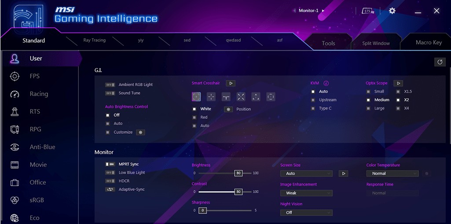Select the X-shaped crosshair style
Image resolution: width=451 pixels, height=224 pixels.
[x=241, y=97]
